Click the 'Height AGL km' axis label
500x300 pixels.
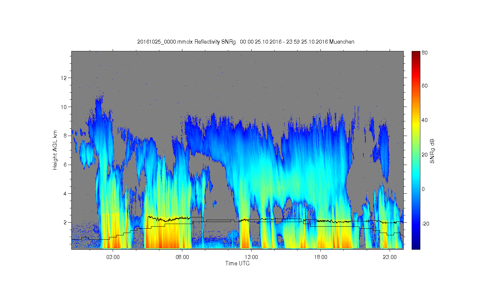pos(55,150)
